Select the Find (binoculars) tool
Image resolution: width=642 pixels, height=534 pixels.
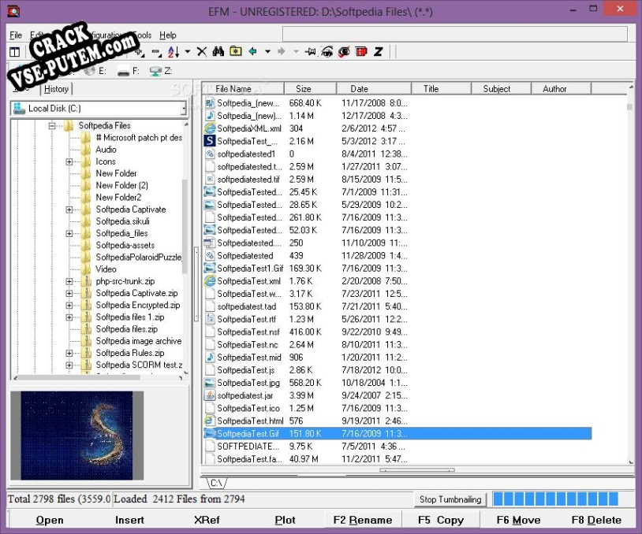pyautogui.click(x=218, y=52)
